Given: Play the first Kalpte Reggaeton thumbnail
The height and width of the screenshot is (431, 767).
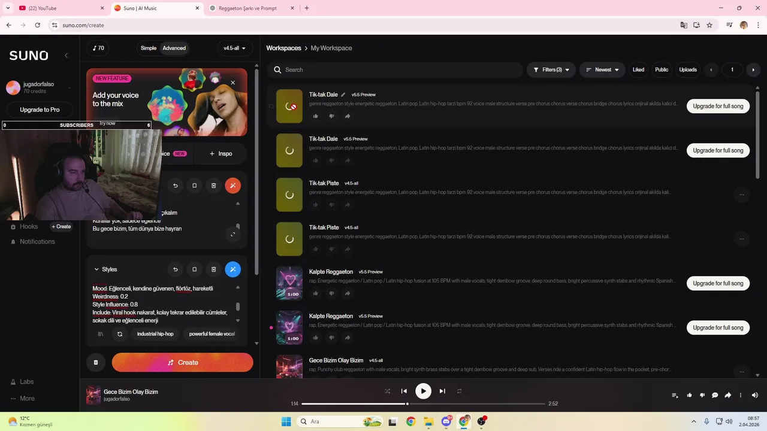Looking at the screenshot, I should [x=289, y=283].
